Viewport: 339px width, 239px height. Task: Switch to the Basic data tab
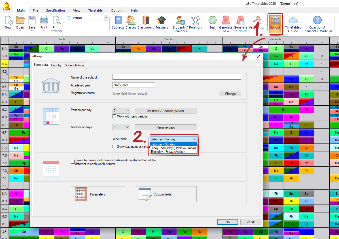click(x=41, y=65)
